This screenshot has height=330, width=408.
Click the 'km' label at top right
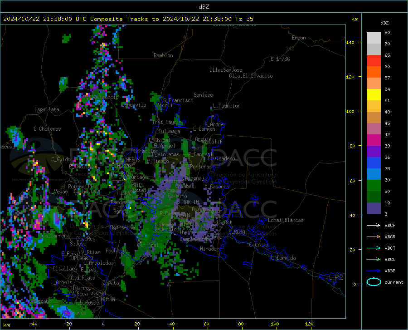[355, 19]
